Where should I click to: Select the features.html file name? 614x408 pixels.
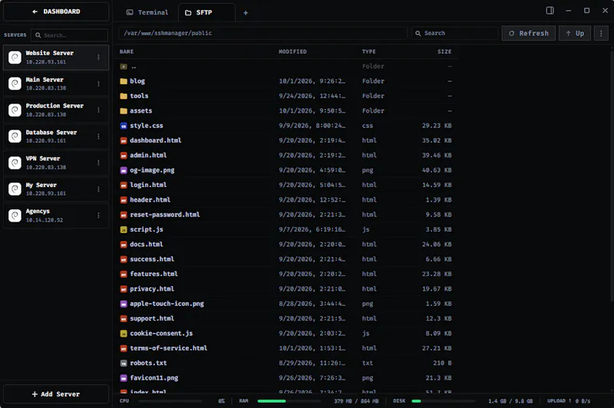154,274
